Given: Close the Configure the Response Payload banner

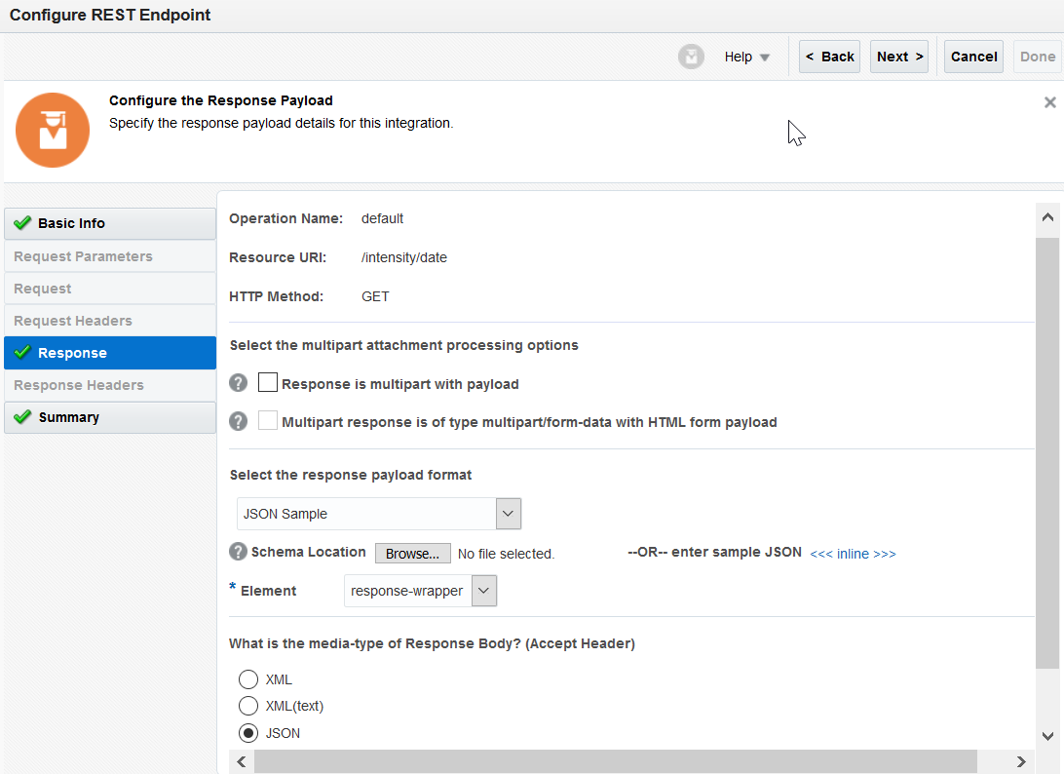Looking at the screenshot, I should tap(1049, 102).
